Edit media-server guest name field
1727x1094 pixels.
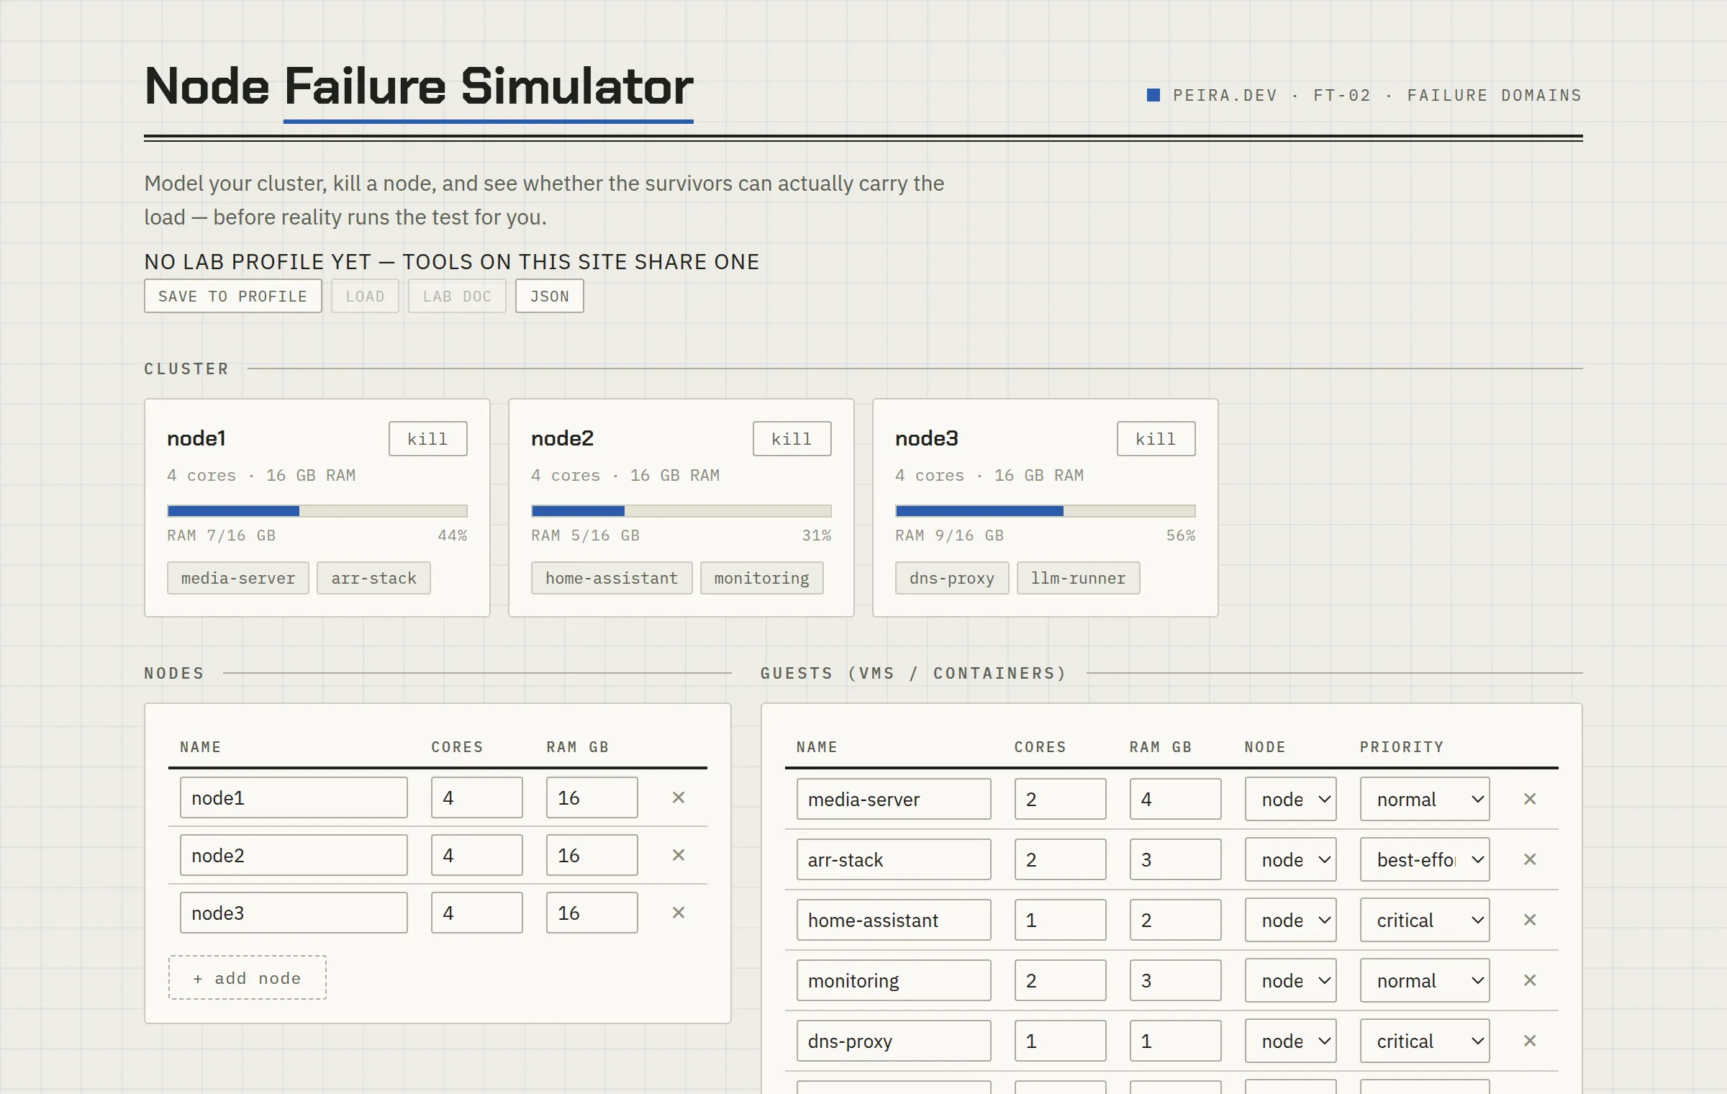pos(894,799)
